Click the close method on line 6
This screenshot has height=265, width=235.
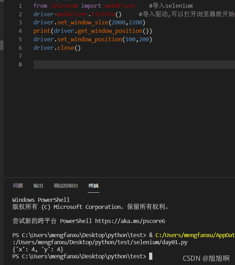[66, 48]
